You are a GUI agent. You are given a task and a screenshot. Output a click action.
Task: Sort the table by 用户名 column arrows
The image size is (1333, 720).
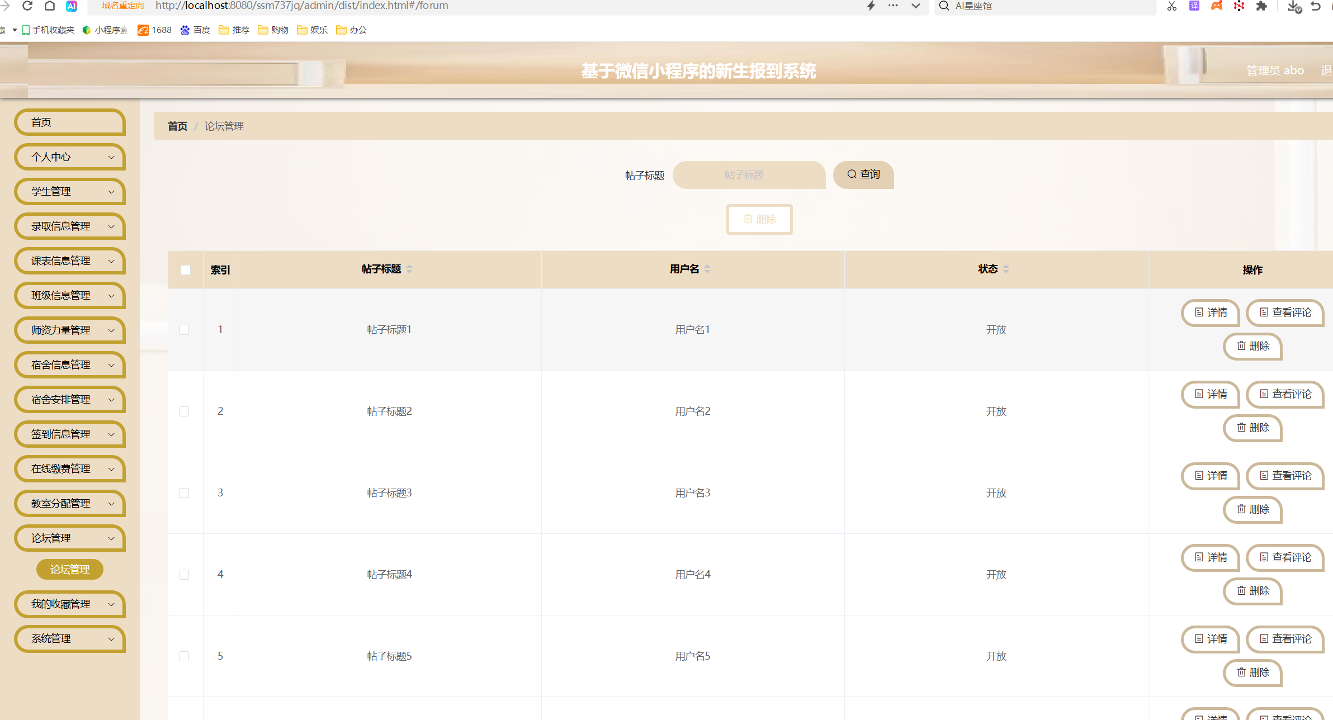coord(707,269)
